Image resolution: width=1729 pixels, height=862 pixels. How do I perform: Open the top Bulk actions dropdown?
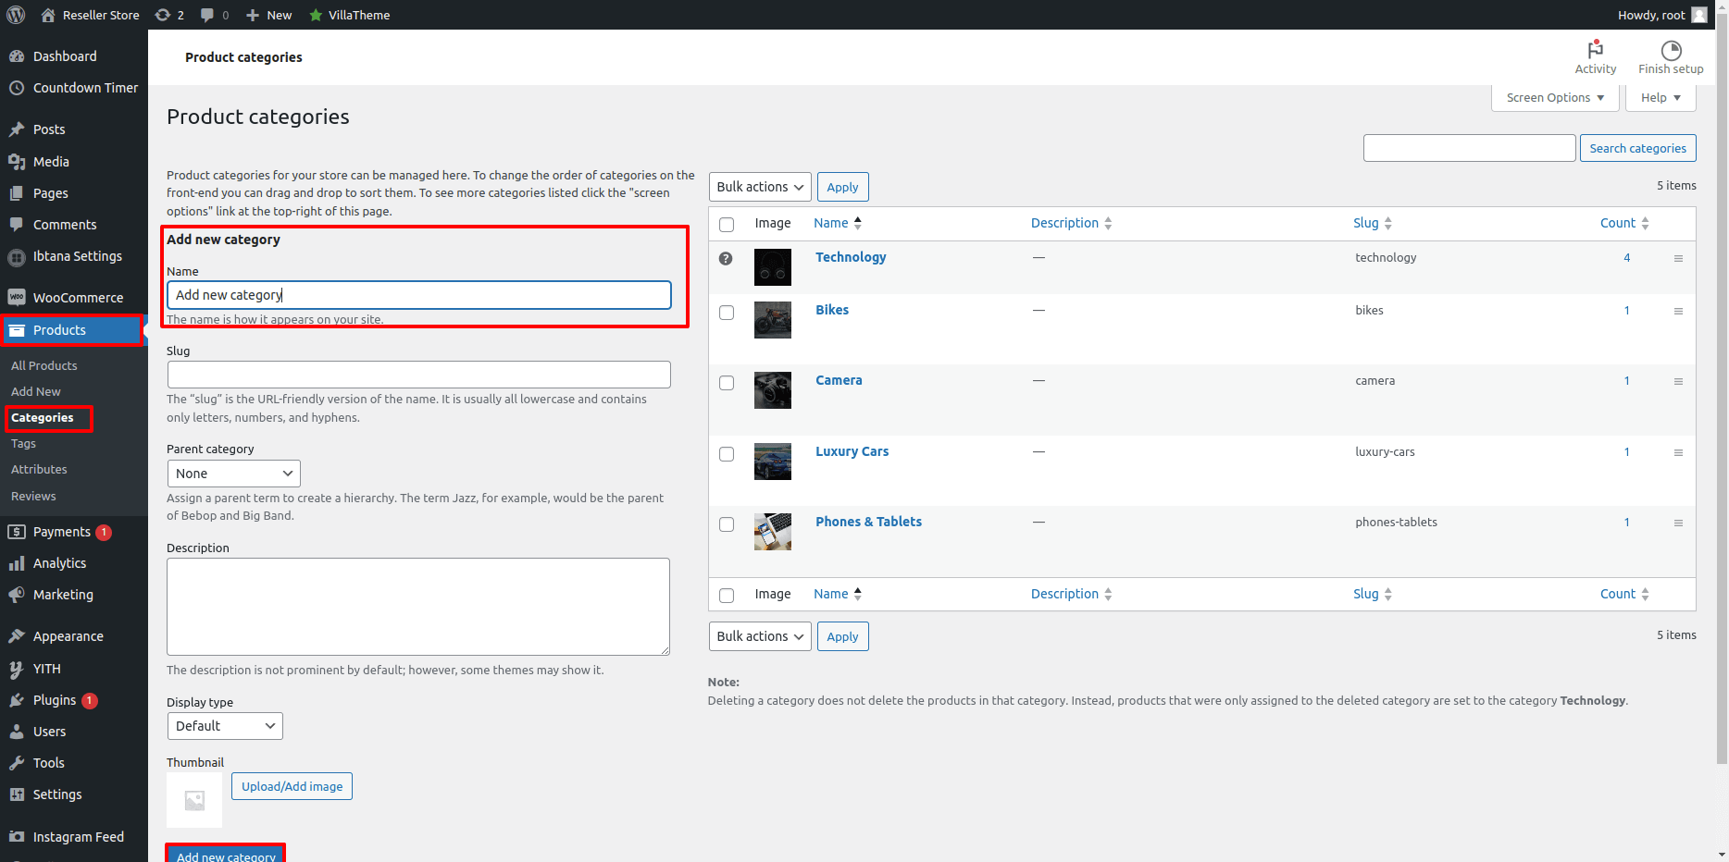point(759,187)
